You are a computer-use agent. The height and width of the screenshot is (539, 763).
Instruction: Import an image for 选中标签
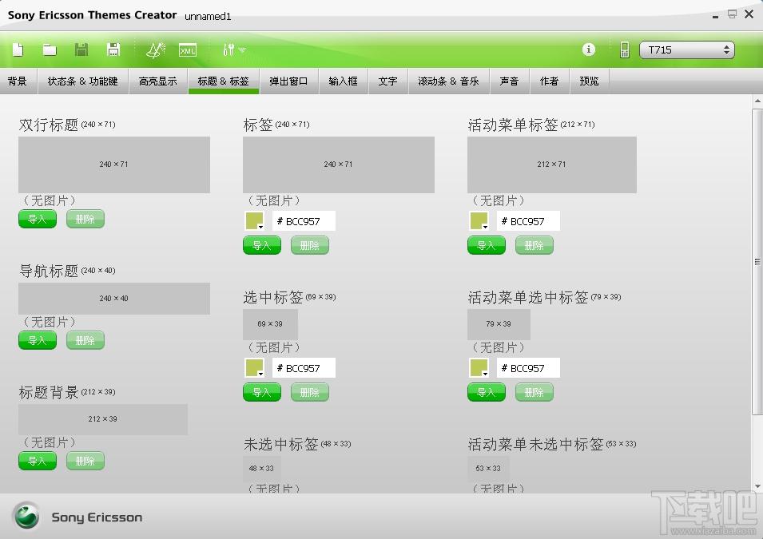[262, 392]
